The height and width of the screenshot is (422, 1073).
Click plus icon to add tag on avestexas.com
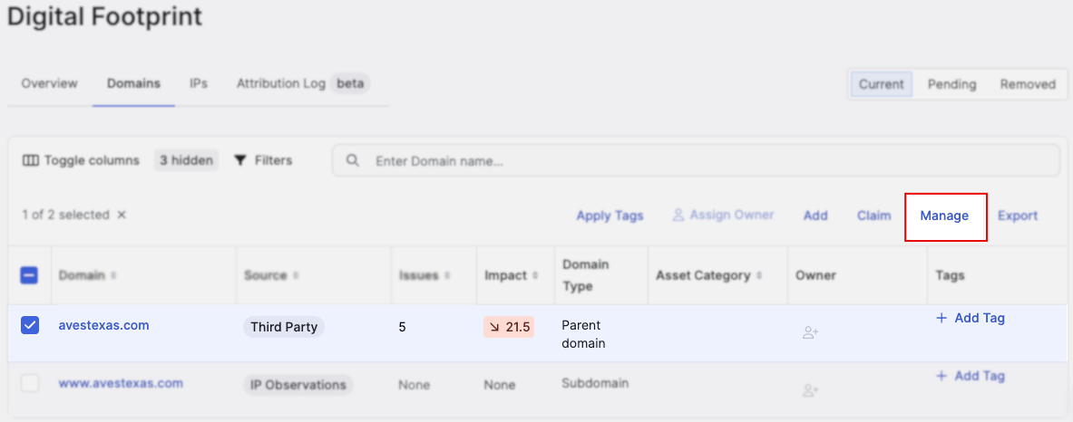941,318
